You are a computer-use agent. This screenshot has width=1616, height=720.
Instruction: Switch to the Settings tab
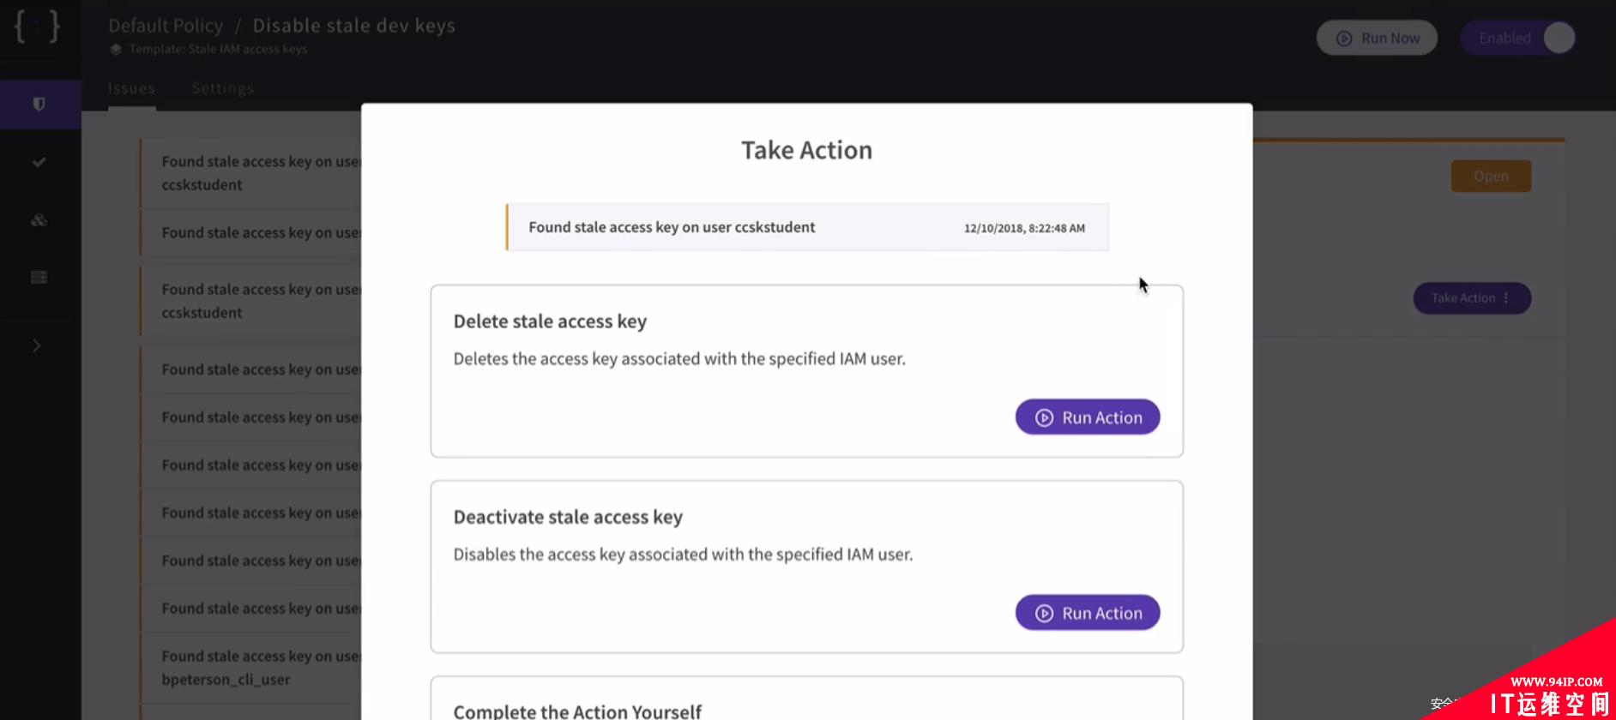pos(223,88)
